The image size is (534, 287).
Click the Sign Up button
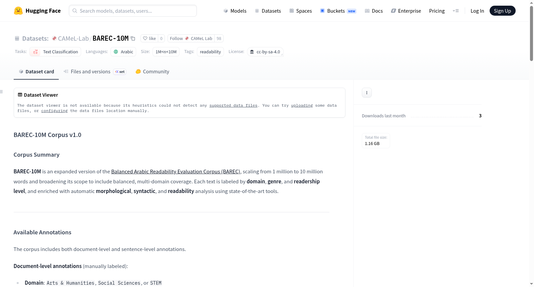[502, 11]
